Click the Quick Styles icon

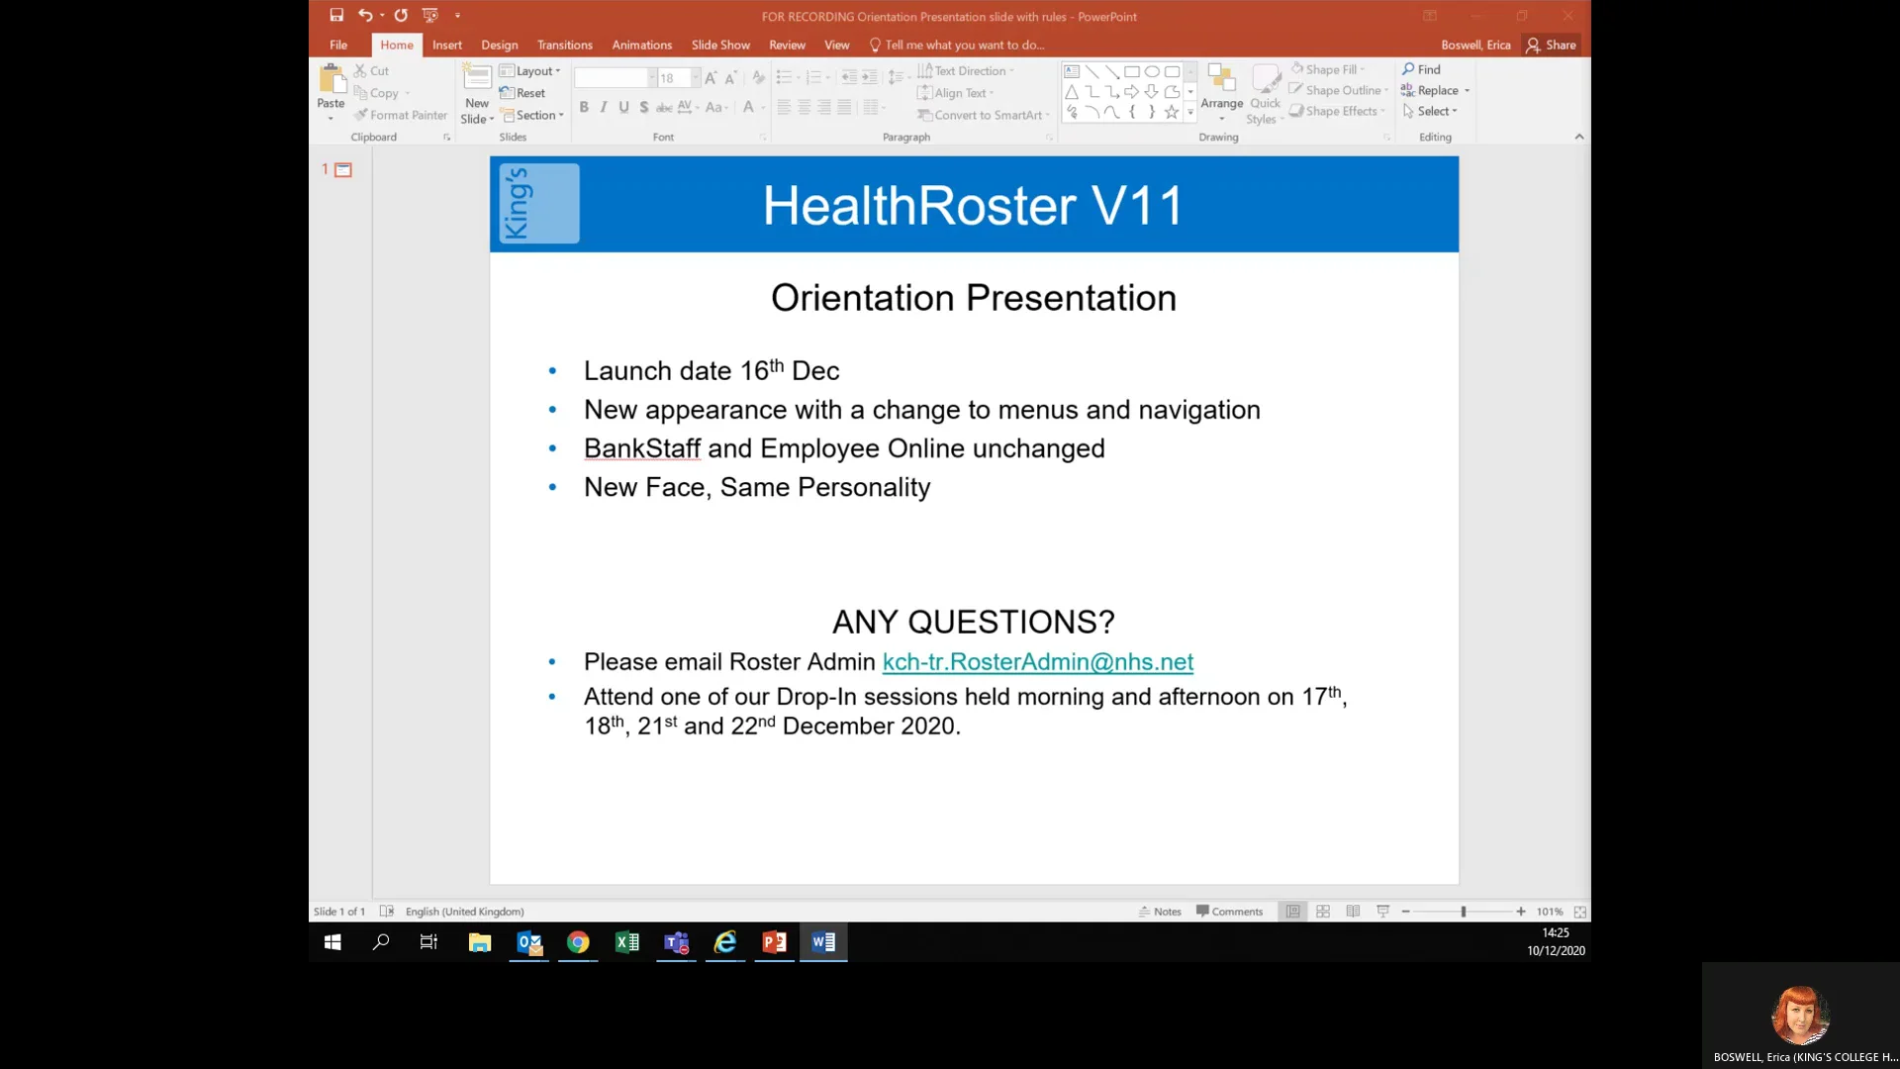[1265, 79]
